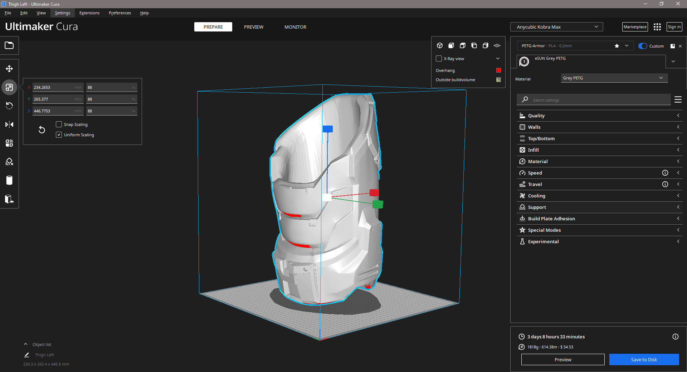Image resolution: width=687 pixels, height=372 pixels.
Task: Switch to the MONITOR stage tab
Action: [295, 27]
